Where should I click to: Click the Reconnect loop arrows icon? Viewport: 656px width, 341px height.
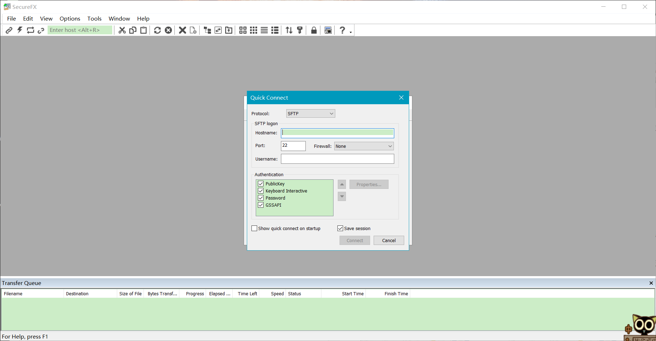tap(31, 30)
